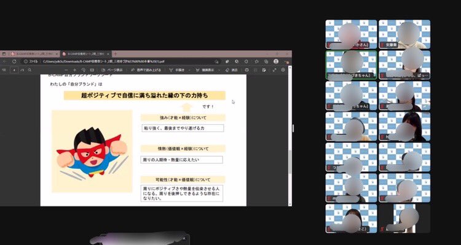Select the video tile labeled ending ぱっ…
The width and height of the screenshot is (461, 245).
[x=404, y=65]
